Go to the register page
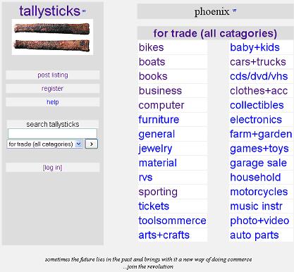294x272 pixels. (52, 89)
